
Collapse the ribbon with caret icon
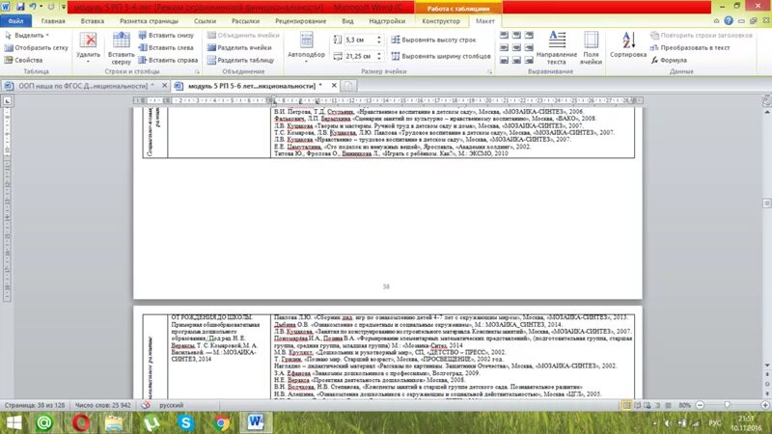click(x=716, y=21)
